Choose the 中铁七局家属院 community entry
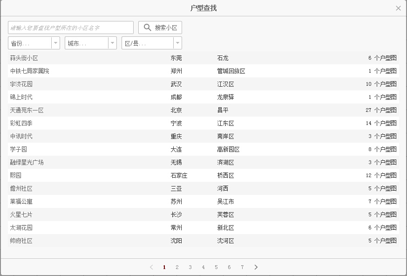 tap(30, 71)
